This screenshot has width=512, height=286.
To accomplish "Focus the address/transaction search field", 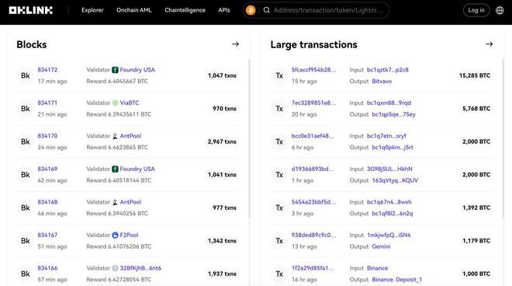I will click(x=328, y=10).
